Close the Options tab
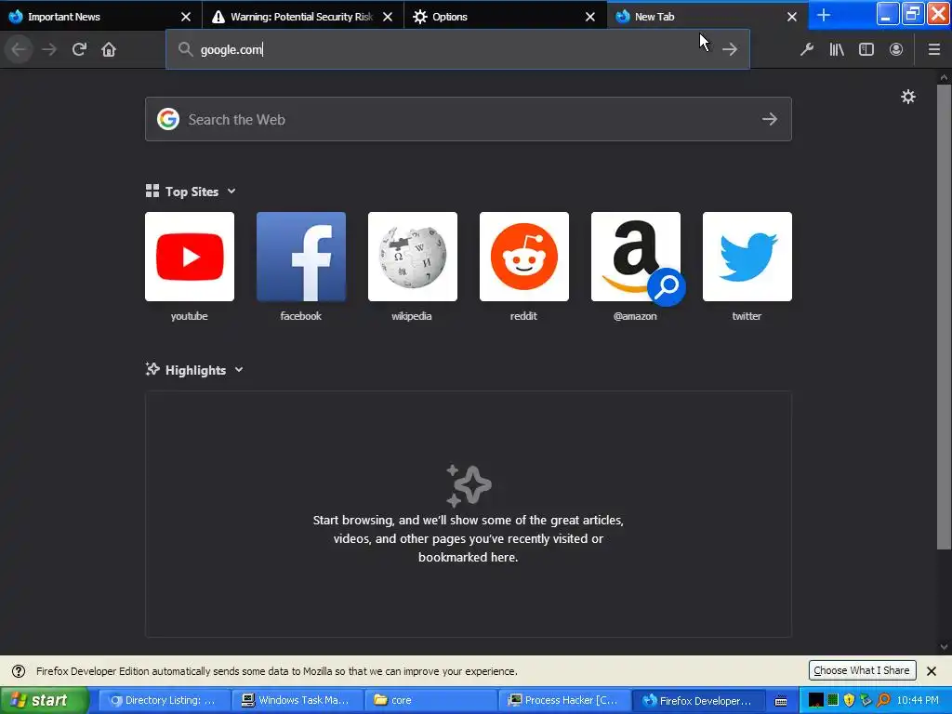Viewport: 952px width, 714px height. 590,17
